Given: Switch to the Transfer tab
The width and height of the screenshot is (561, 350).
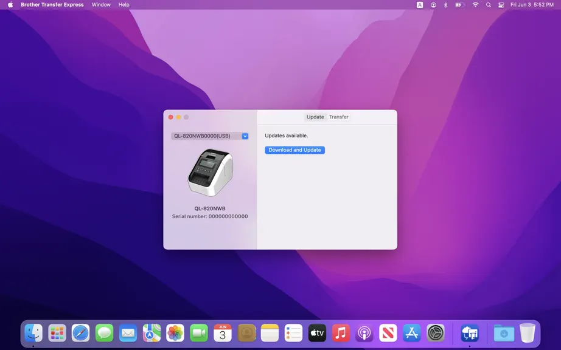Looking at the screenshot, I should pos(338,117).
